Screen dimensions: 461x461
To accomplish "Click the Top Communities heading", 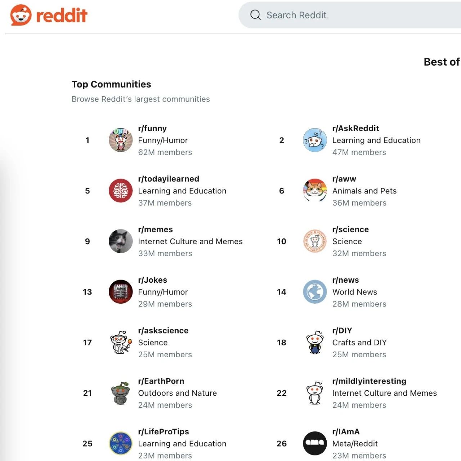I will tap(111, 84).
